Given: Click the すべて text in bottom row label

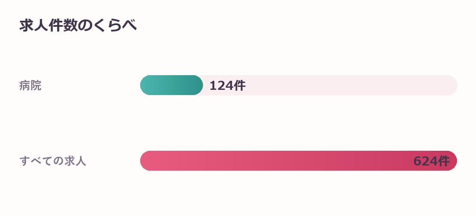Looking at the screenshot, I should (36, 161).
